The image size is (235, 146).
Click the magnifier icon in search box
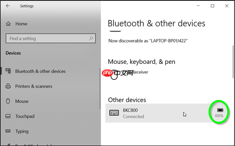pyautogui.click(x=91, y=38)
